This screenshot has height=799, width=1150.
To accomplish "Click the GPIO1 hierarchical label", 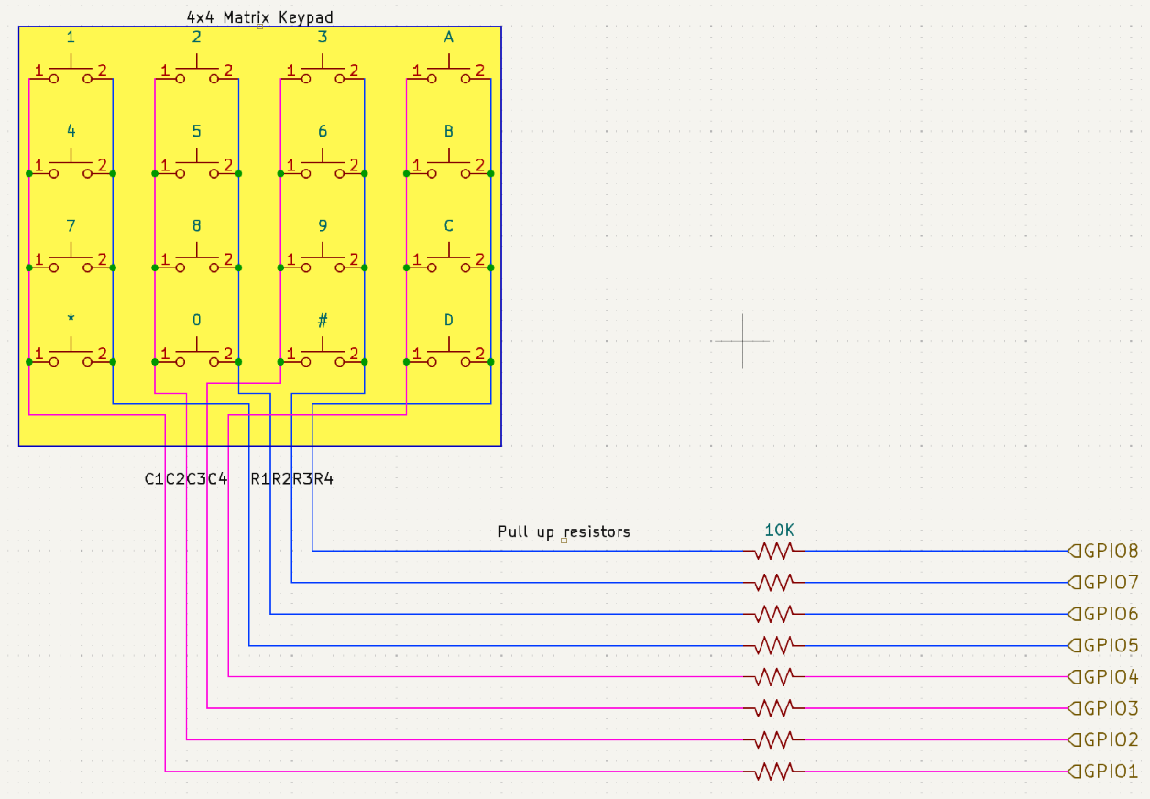I will tap(1104, 772).
